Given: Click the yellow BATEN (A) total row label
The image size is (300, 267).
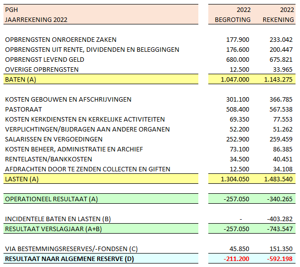Looking at the screenshot, I should pos(20,79).
